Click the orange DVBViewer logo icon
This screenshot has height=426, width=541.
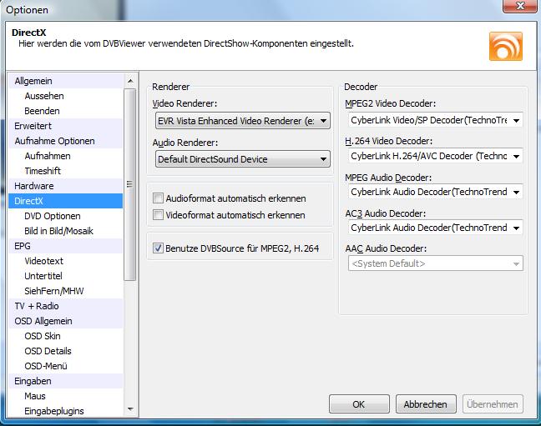(x=505, y=46)
